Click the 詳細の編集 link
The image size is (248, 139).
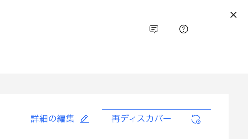coord(53,119)
